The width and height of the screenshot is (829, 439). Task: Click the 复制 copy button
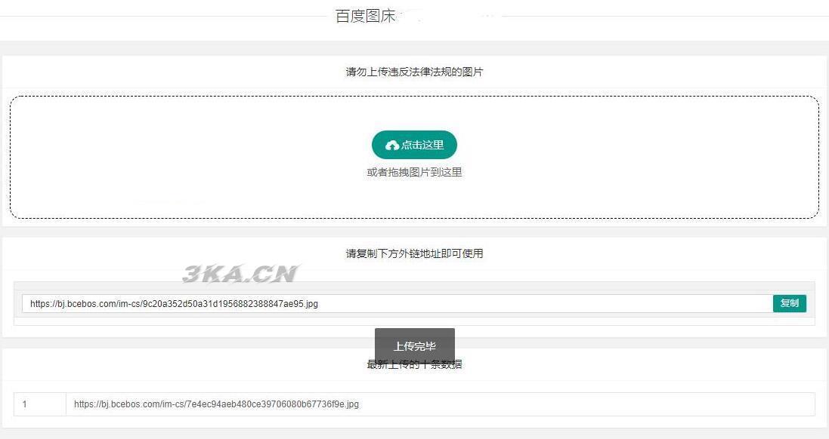(790, 303)
